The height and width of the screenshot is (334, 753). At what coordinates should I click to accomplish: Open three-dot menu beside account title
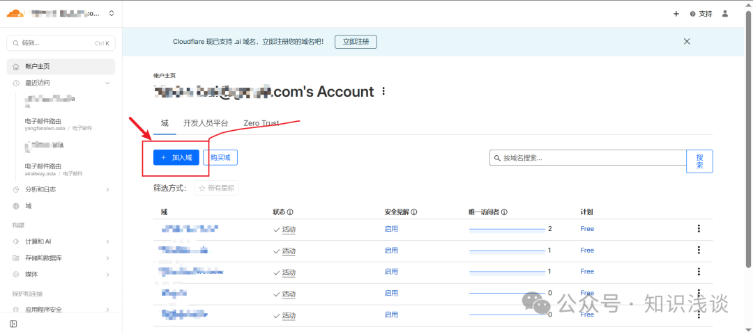(x=383, y=92)
